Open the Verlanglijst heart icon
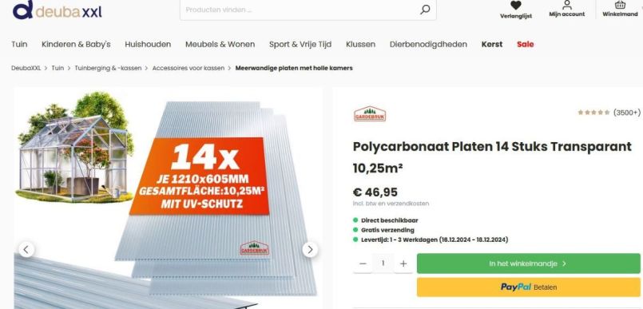Screen dimensions: 643x309 (x=516, y=6)
